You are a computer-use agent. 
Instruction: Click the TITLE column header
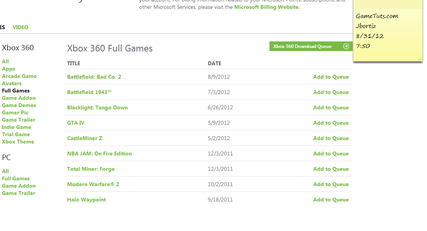tap(74, 63)
